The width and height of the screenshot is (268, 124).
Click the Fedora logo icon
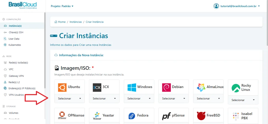(132, 116)
